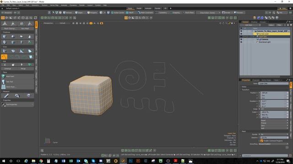Click the Unmerge button
This screenshot has height=164, width=293.
[8, 69]
